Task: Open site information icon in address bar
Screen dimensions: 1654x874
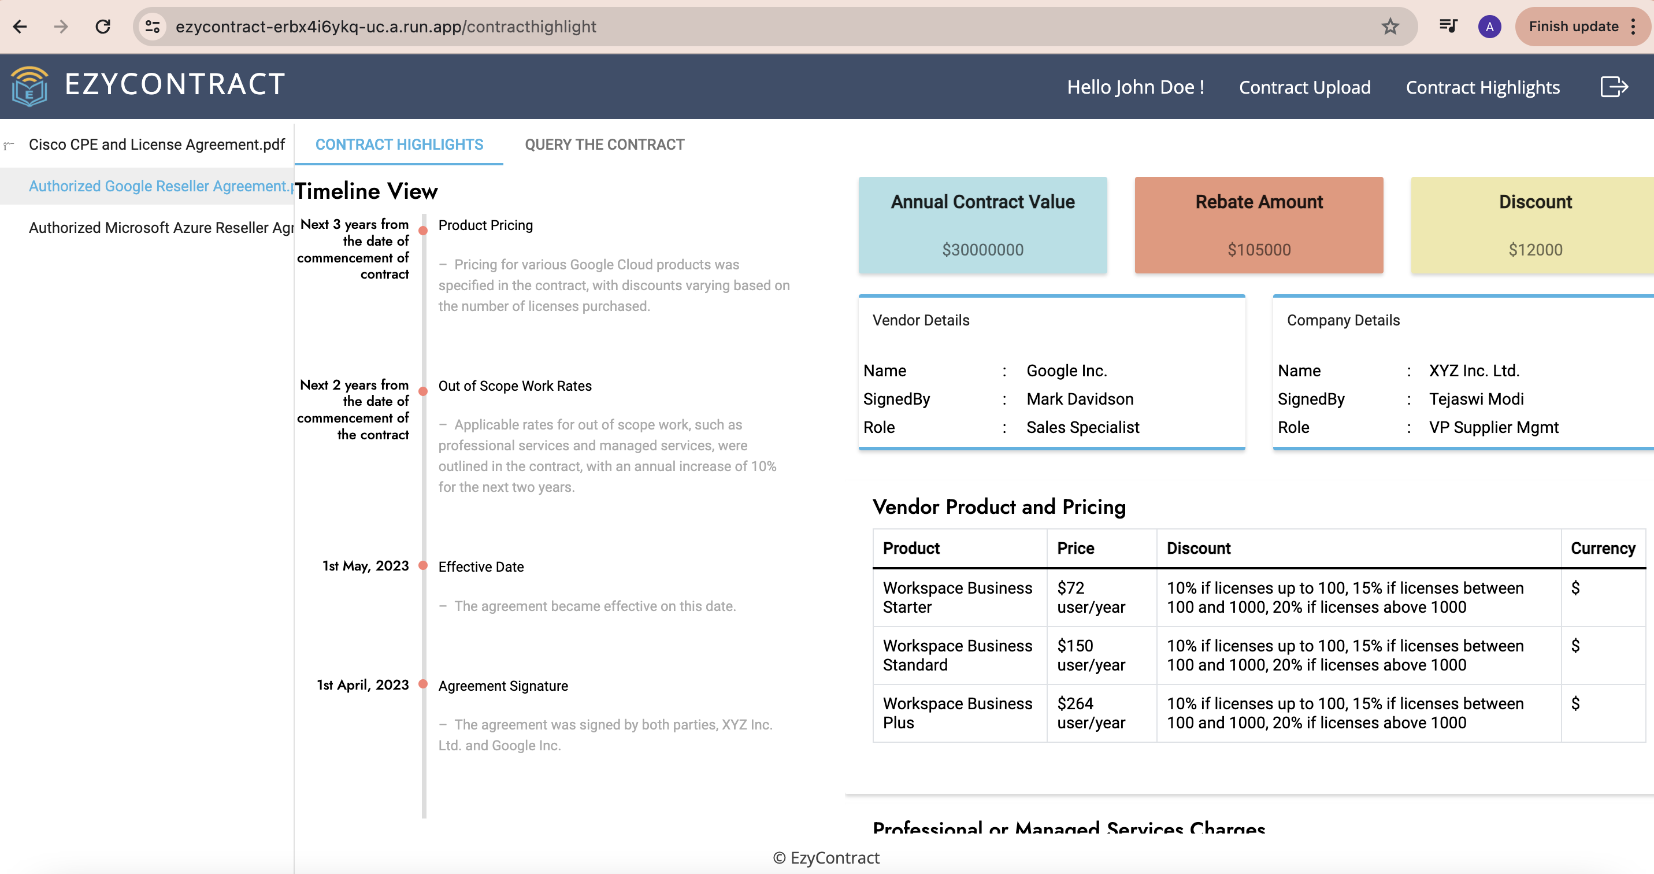Action: (x=152, y=27)
